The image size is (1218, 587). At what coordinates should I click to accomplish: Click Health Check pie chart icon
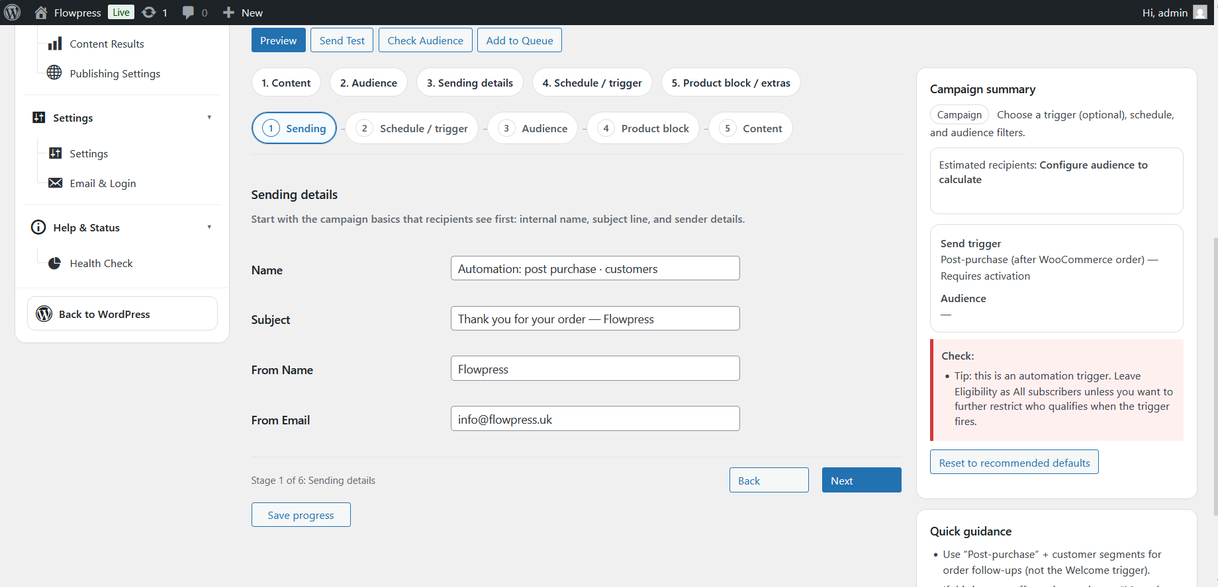55,263
